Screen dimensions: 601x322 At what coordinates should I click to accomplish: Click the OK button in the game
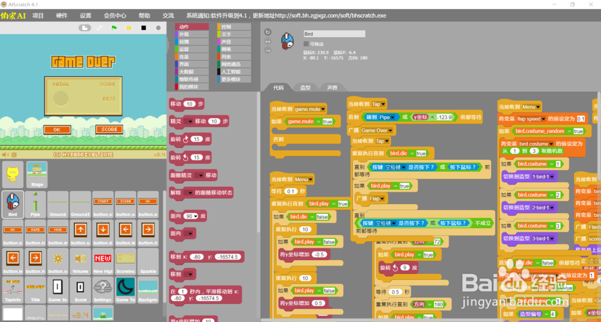click(x=56, y=130)
